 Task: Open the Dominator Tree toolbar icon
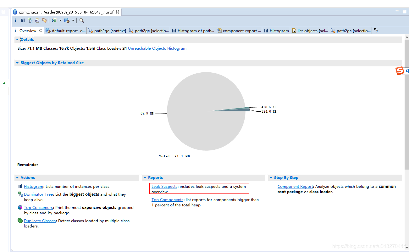point(30,20)
